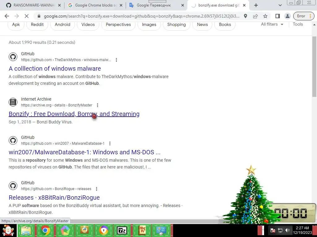317x237 pixels.
Task: Open the Bonzify Free Download archive link
Action: pyautogui.click(x=74, y=114)
